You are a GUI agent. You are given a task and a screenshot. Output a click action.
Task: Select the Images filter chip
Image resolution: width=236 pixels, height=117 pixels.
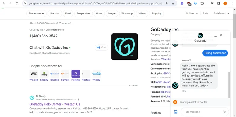pos(112,13)
